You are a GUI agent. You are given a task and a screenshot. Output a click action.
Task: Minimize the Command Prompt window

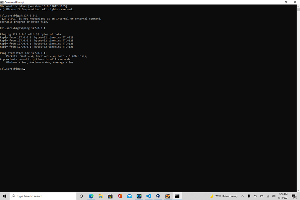(277, 2)
